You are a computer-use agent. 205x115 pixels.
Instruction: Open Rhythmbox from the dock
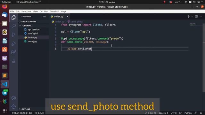[4, 32]
